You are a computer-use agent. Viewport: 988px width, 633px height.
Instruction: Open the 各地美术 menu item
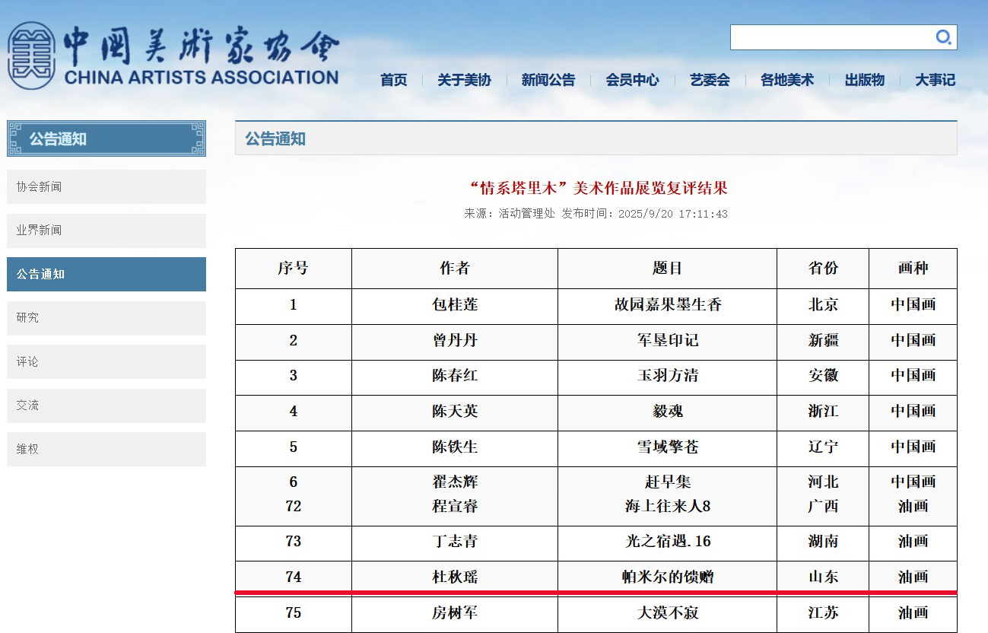coord(787,80)
